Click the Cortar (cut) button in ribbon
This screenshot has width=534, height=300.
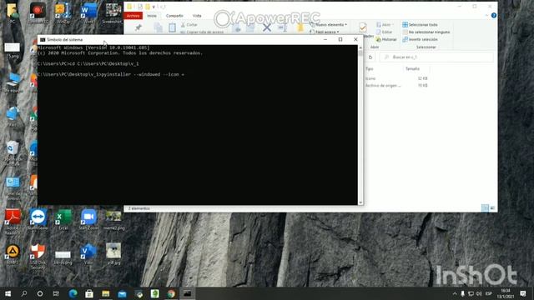pos(189,25)
